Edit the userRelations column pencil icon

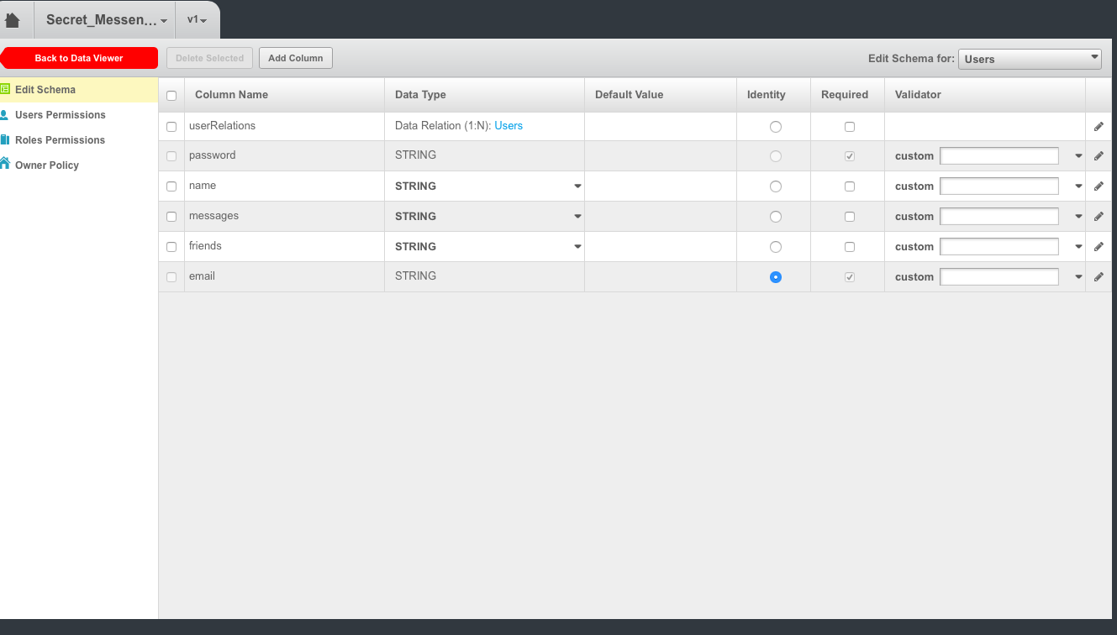tap(1099, 126)
